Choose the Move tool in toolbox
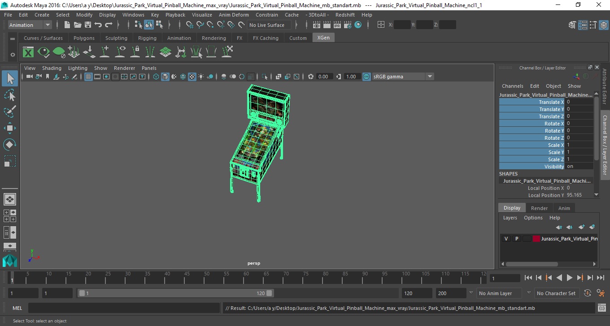Image resolution: width=610 pixels, height=326 pixels. click(10, 128)
